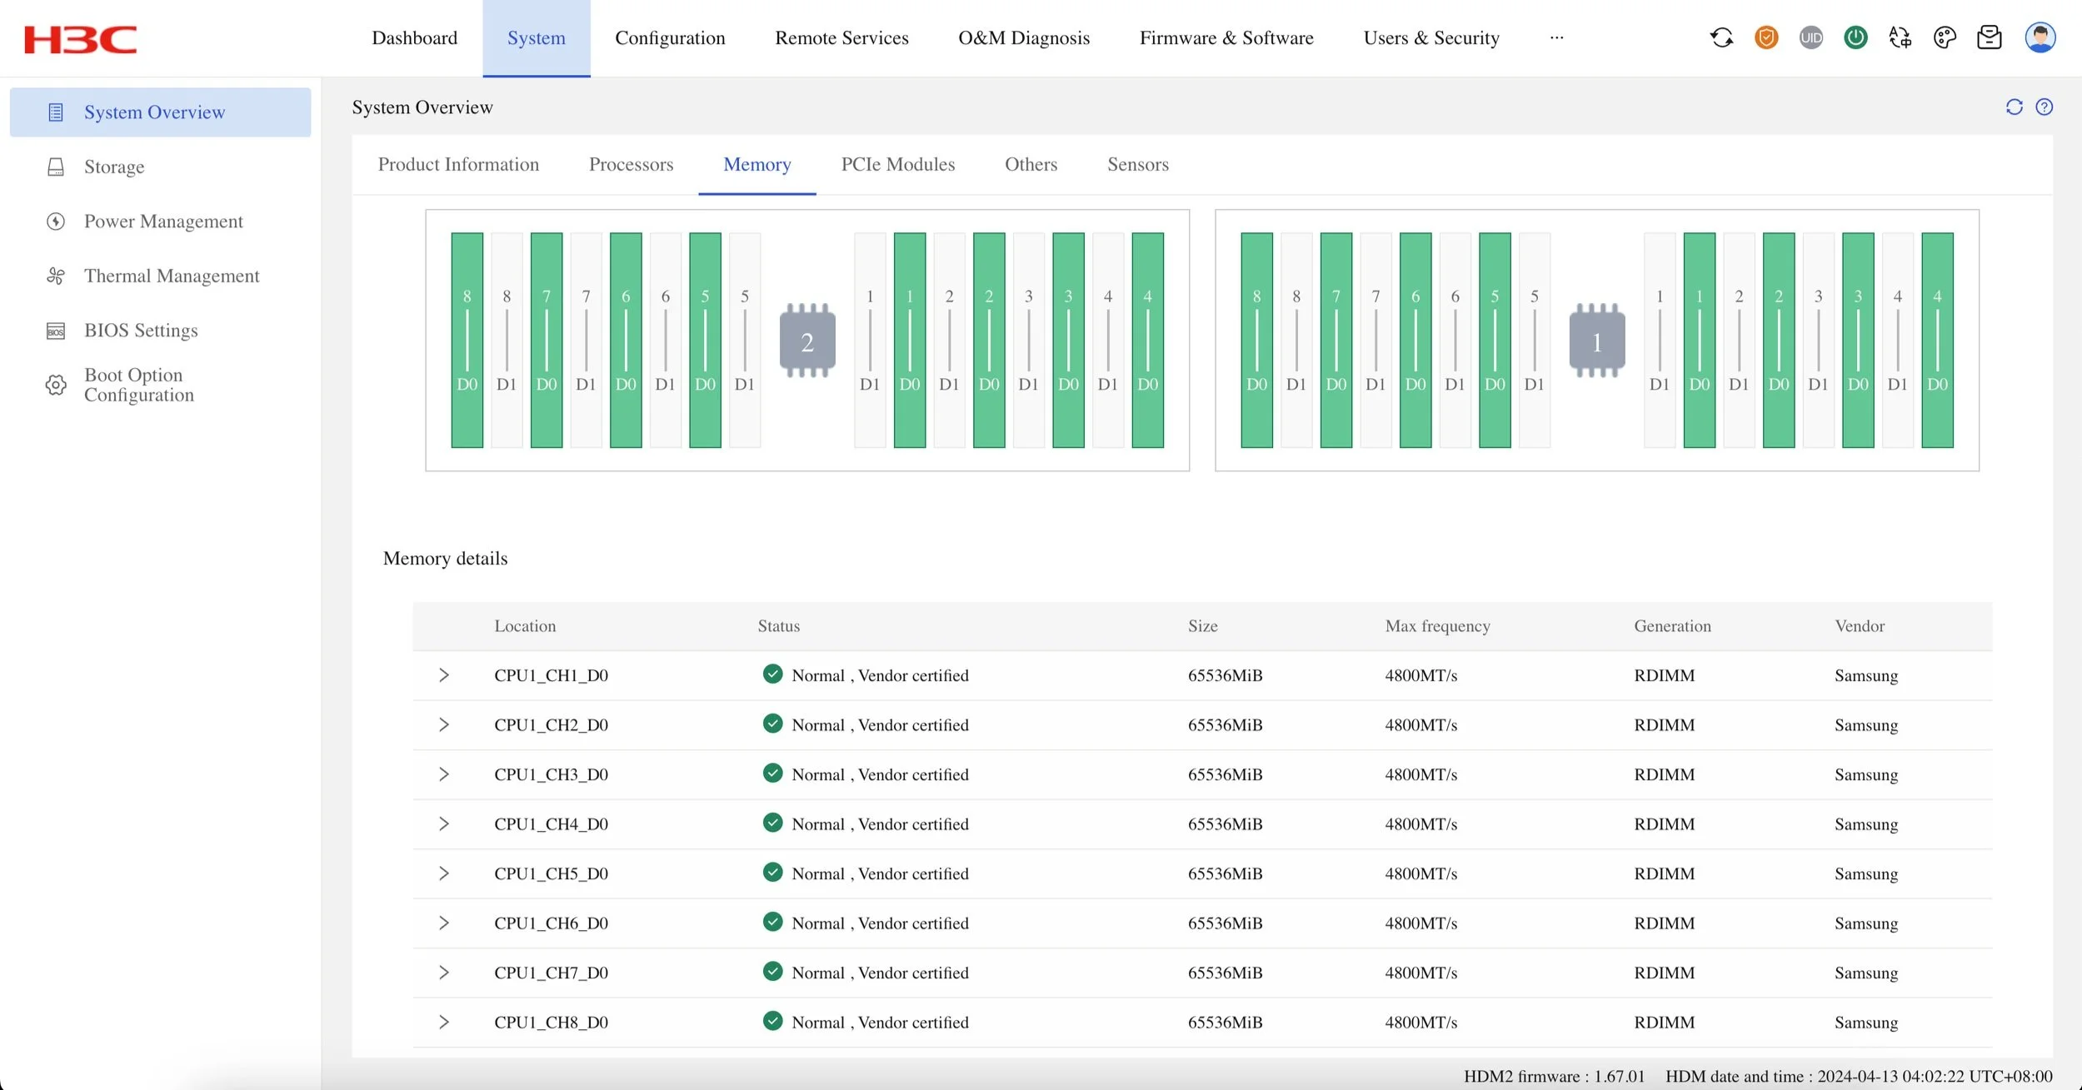Go to BIOS Settings page

[141, 331]
